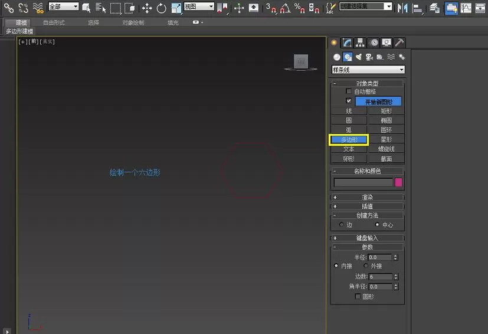Image resolution: width=488 pixels, height=334 pixels.
Task: Open the Motion panel tab icon
Action: click(374, 42)
